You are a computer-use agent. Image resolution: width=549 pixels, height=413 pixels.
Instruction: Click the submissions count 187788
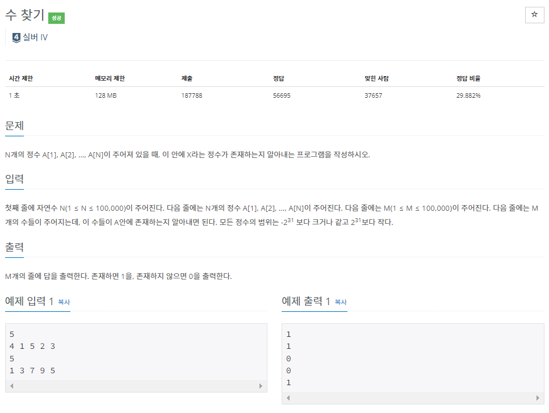[192, 95]
